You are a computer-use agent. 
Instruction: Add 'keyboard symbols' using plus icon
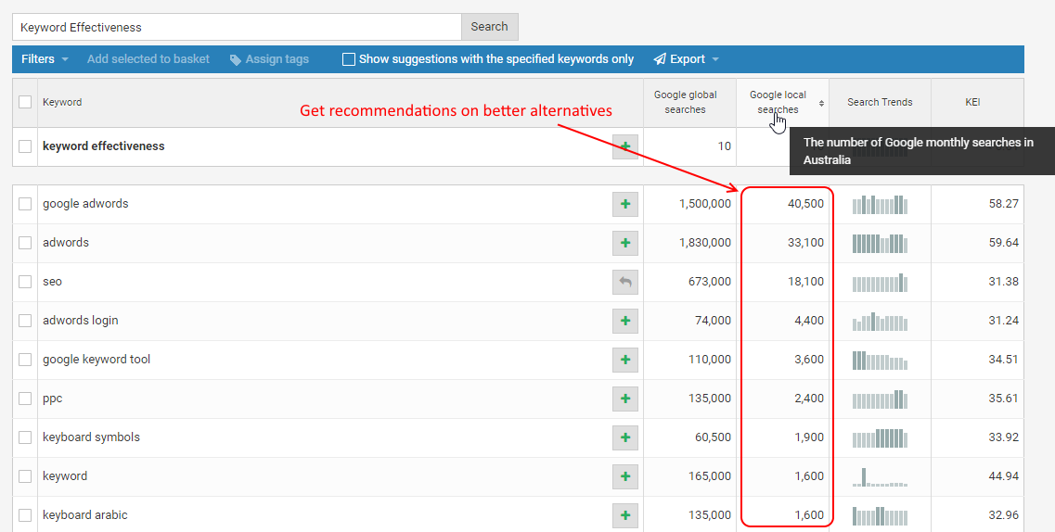click(624, 437)
